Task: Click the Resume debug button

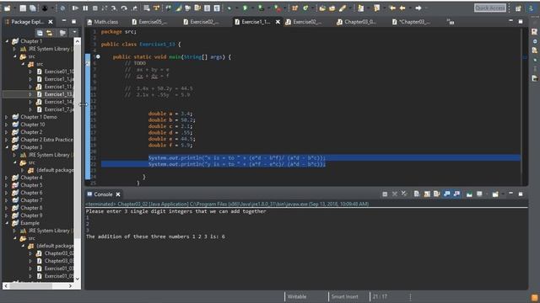Action: click(75, 8)
